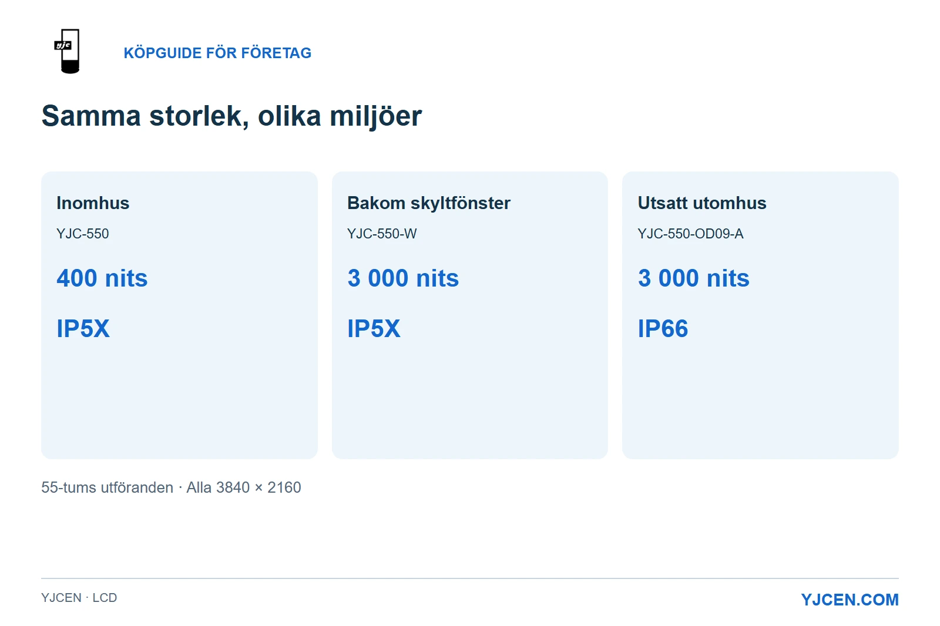Click the IP5X rating in the Inomhus card

click(83, 329)
